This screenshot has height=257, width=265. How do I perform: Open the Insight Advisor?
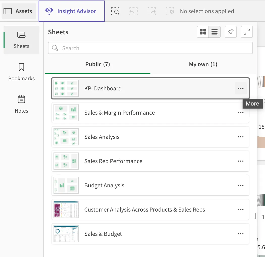[x=71, y=11]
